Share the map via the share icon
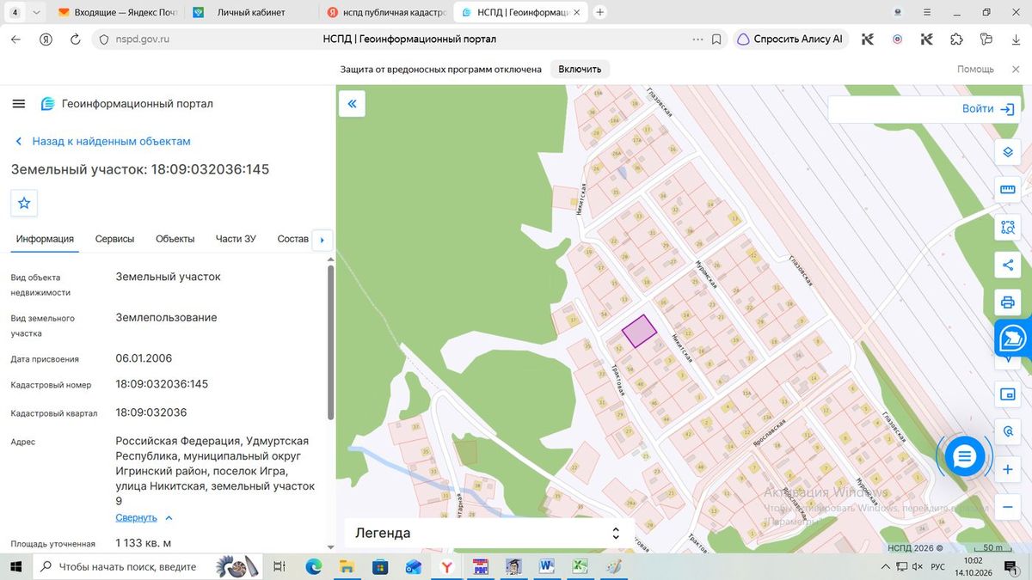Viewport: 1032px width, 580px height. 1008,266
